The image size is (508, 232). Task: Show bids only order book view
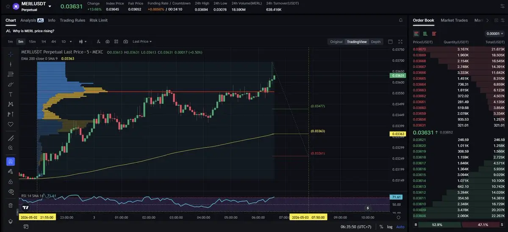425,33
